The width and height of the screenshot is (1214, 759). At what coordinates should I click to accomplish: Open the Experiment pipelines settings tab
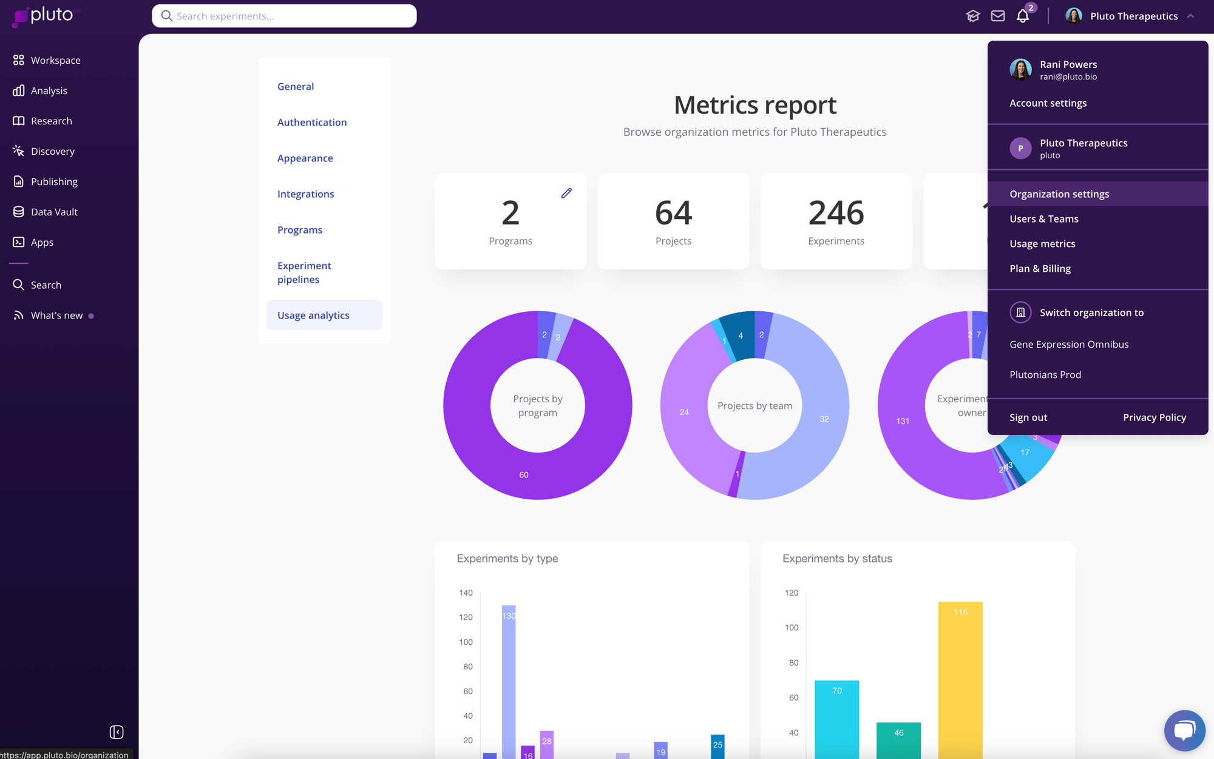coord(304,272)
